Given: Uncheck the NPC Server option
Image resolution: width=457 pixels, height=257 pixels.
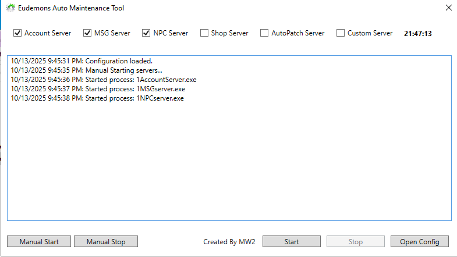Looking at the screenshot, I should [x=146, y=33].
